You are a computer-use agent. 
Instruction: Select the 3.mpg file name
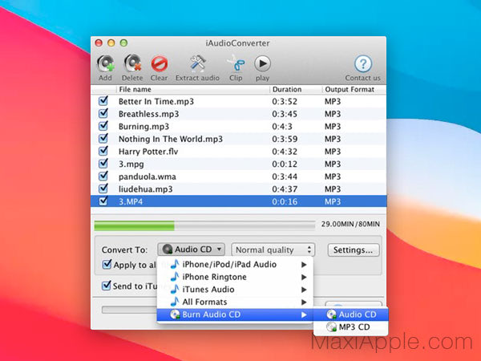coord(131,164)
